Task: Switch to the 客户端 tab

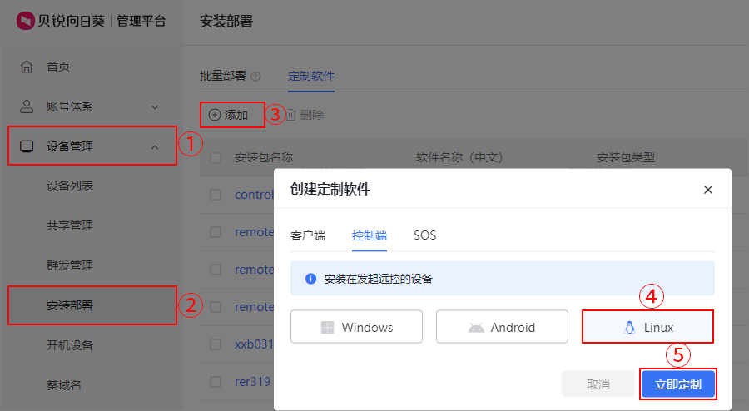Action: 308,235
